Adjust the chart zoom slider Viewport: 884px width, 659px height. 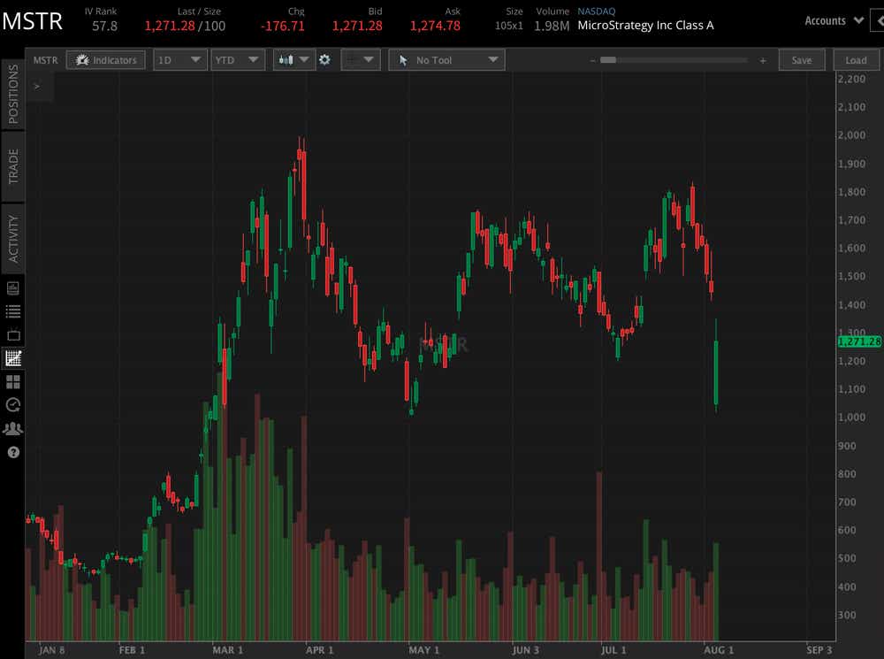(x=609, y=60)
